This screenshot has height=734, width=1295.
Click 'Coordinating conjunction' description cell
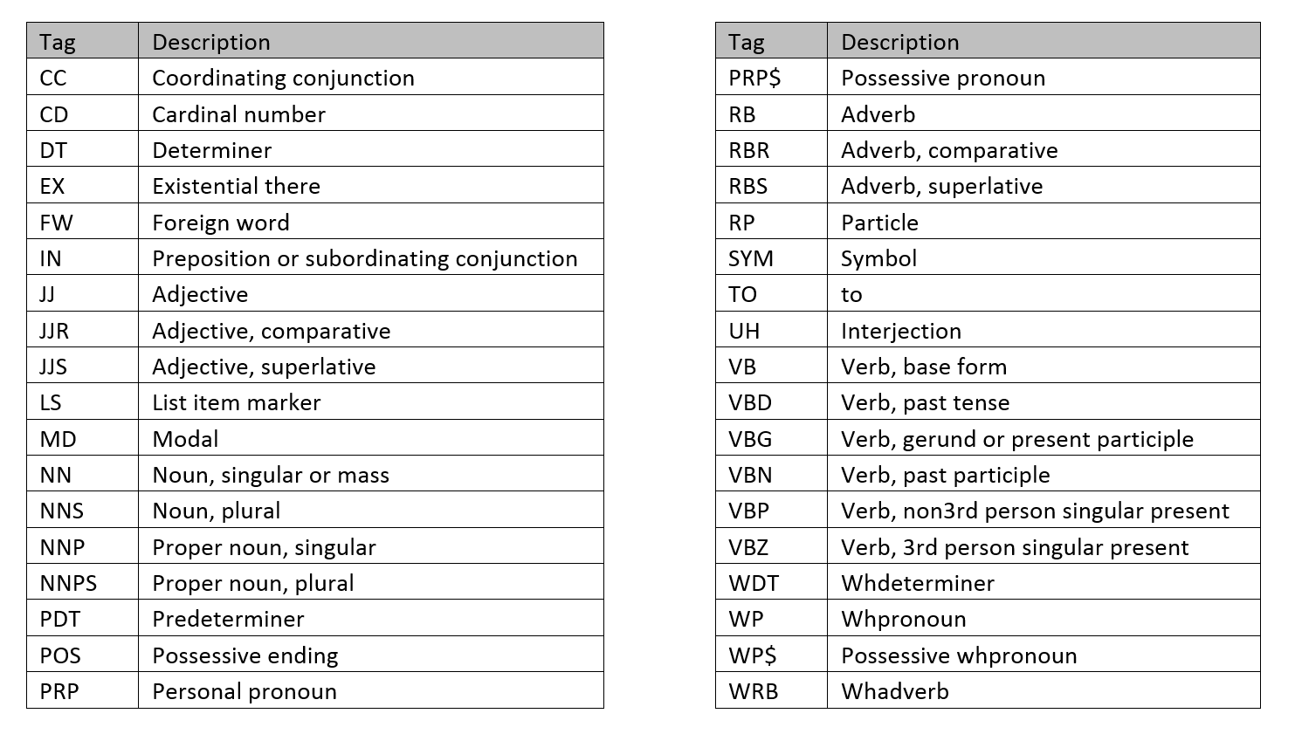coord(283,78)
